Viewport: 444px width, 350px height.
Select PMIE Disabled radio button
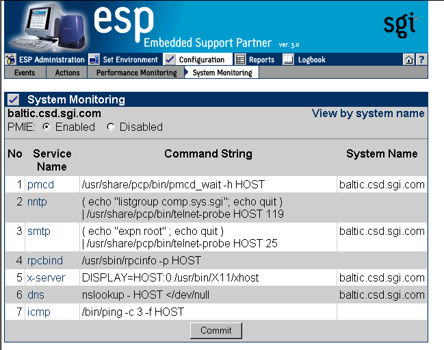point(111,127)
